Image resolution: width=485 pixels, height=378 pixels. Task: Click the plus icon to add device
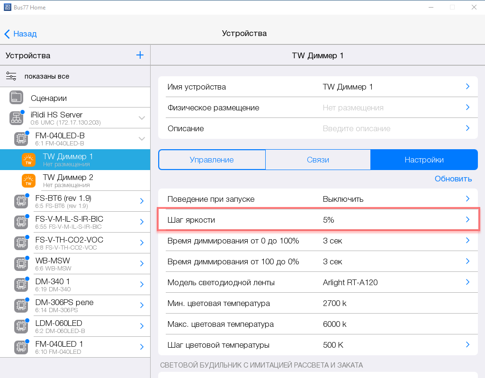(140, 55)
